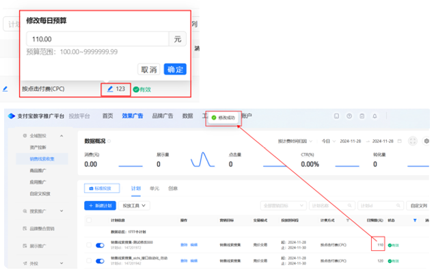Image resolution: width=434 pixels, height=272 pixels.
Task: Switch to the 单元 tab
Action: click(154, 189)
